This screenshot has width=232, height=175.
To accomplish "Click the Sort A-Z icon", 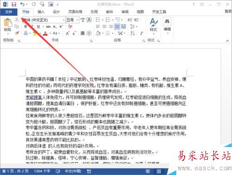I will point(133,33).
